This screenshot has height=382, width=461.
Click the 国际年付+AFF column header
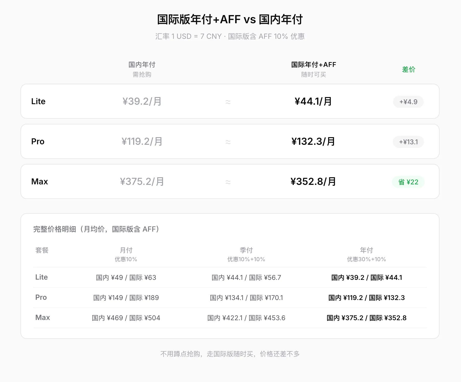(314, 65)
